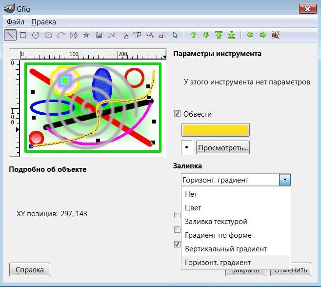Select the Rectangle tool in toolbar
The width and height of the screenshot is (321, 287).
pyautogui.click(x=22, y=35)
